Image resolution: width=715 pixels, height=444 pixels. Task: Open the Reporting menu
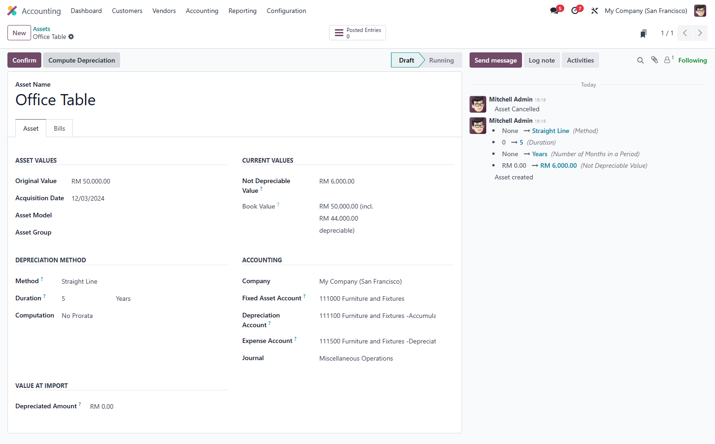243,11
